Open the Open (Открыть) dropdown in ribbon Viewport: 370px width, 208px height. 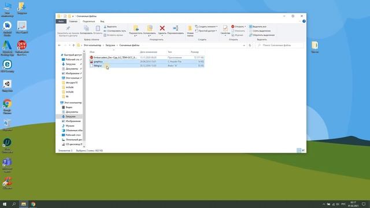pyautogui.click(x=239, y=27)
